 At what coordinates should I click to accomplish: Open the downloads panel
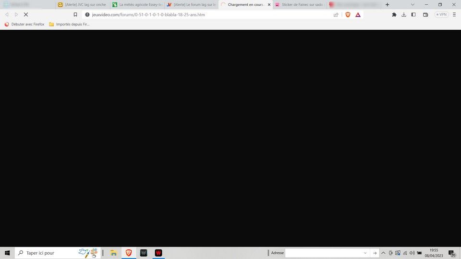404,14
